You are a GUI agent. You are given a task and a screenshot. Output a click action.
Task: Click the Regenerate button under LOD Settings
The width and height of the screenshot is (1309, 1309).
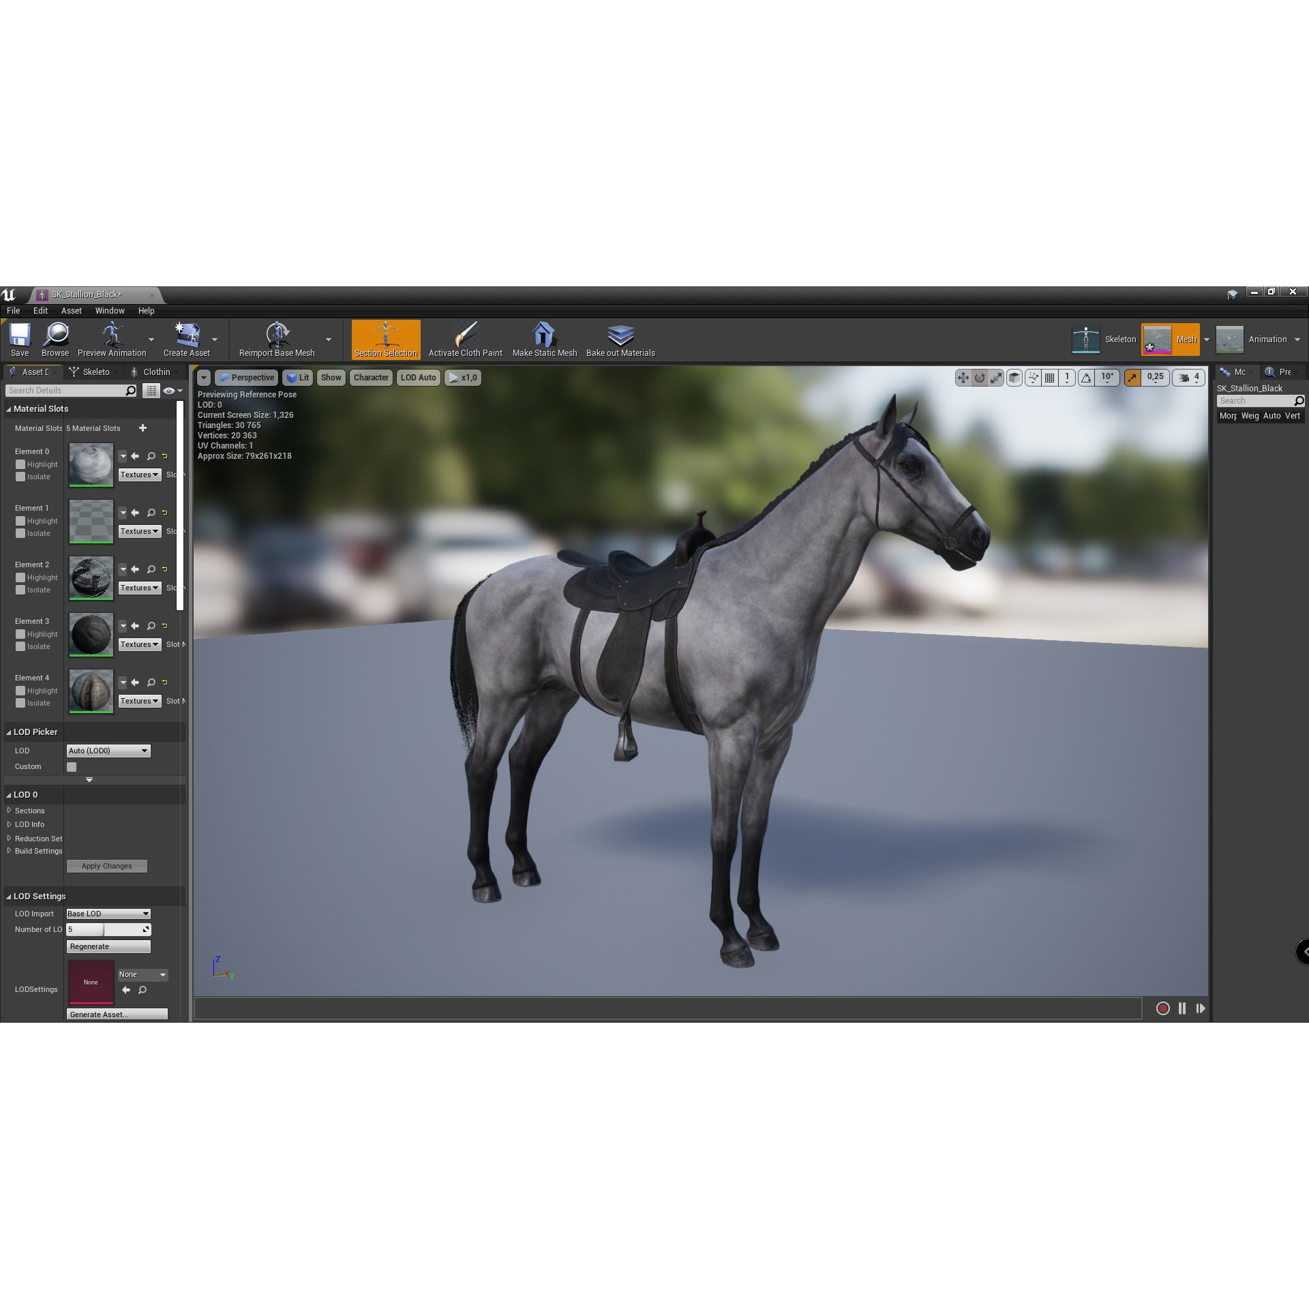point(108,946)
